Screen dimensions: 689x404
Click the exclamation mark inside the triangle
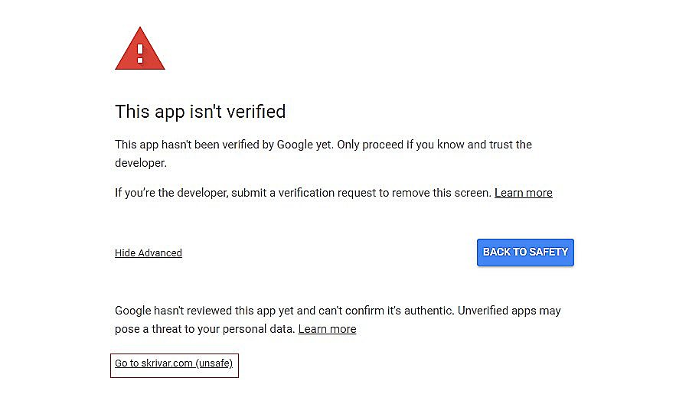140,52
